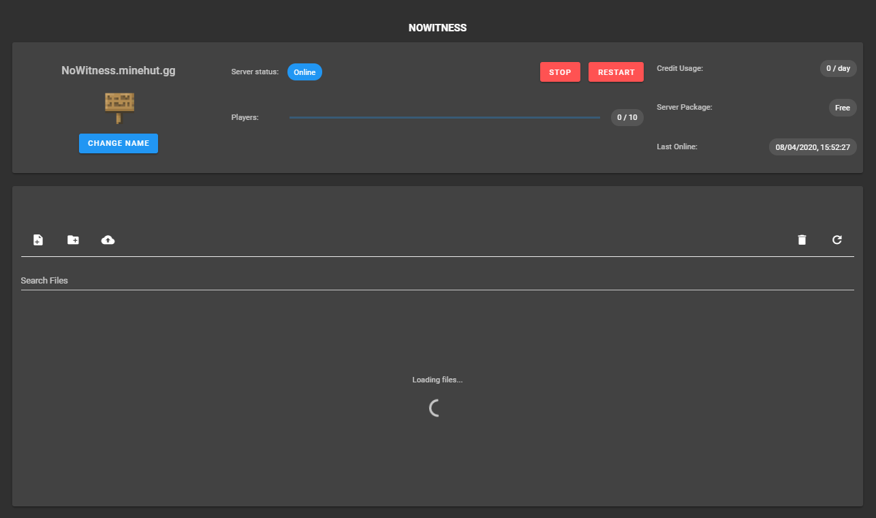The width and height of the screenshot is (876, 518).
Task: Click the Server status label
Action: point(255,72)
